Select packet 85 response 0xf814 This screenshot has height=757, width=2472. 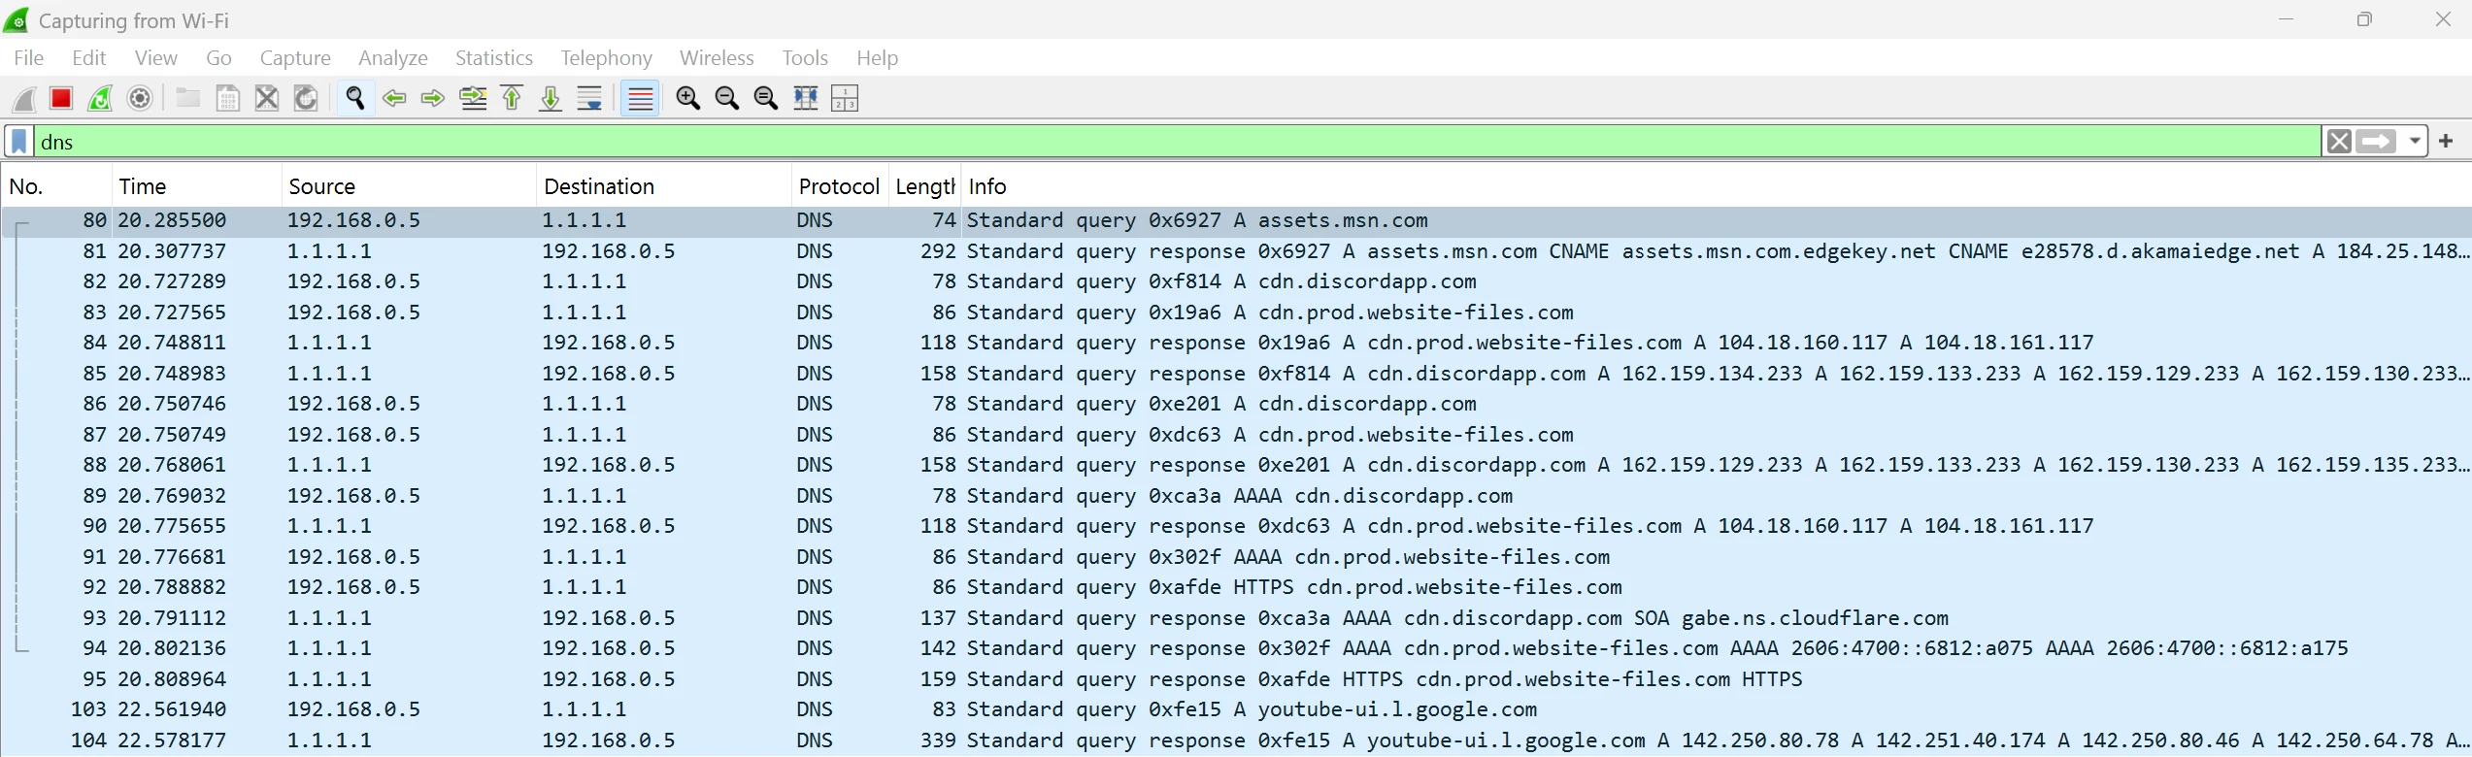tap(1236, 374)
